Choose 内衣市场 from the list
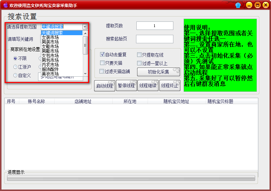This screenshot has height=191, width=271. tap(62, 65)
